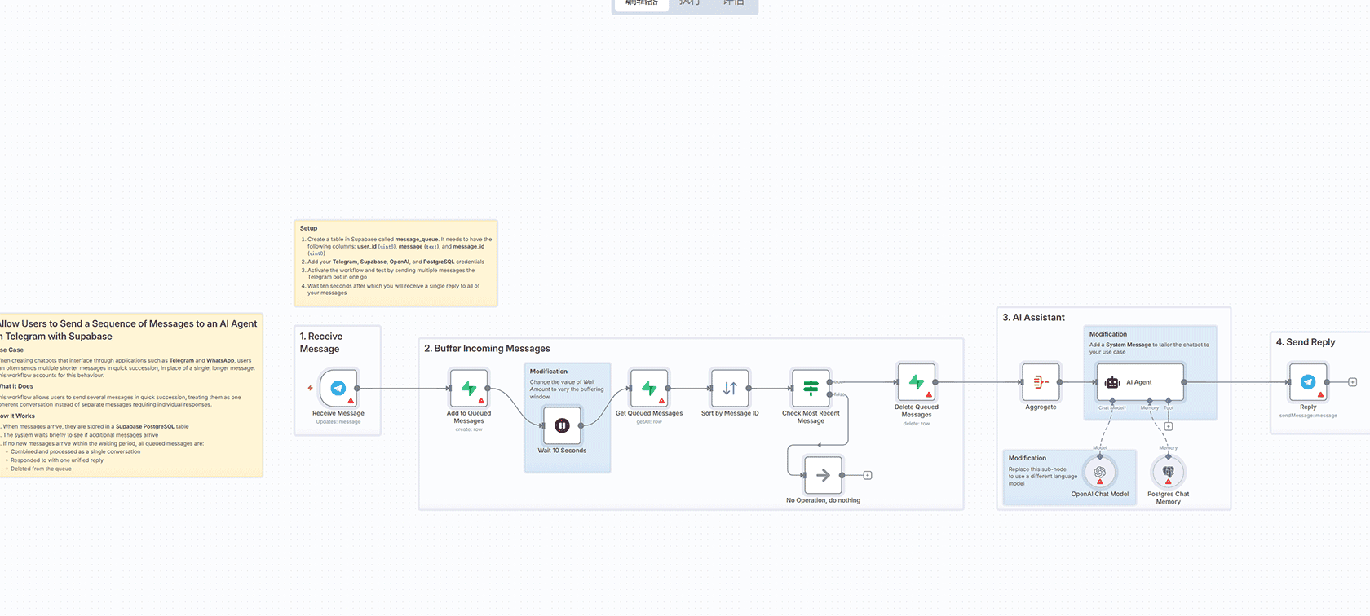Click the Check Most Recent Message node

[x=811, y=388]
